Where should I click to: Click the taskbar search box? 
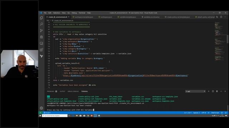coord(55,116)
